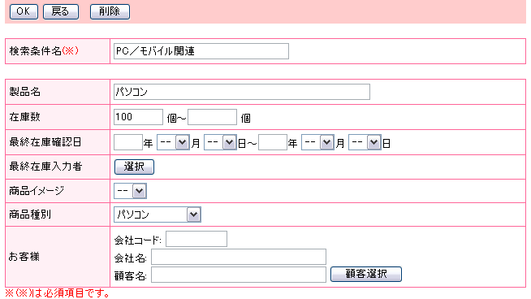
Task: Focus the 顧客名 input field
Action: pyautogui.click(x=239, y=275)
